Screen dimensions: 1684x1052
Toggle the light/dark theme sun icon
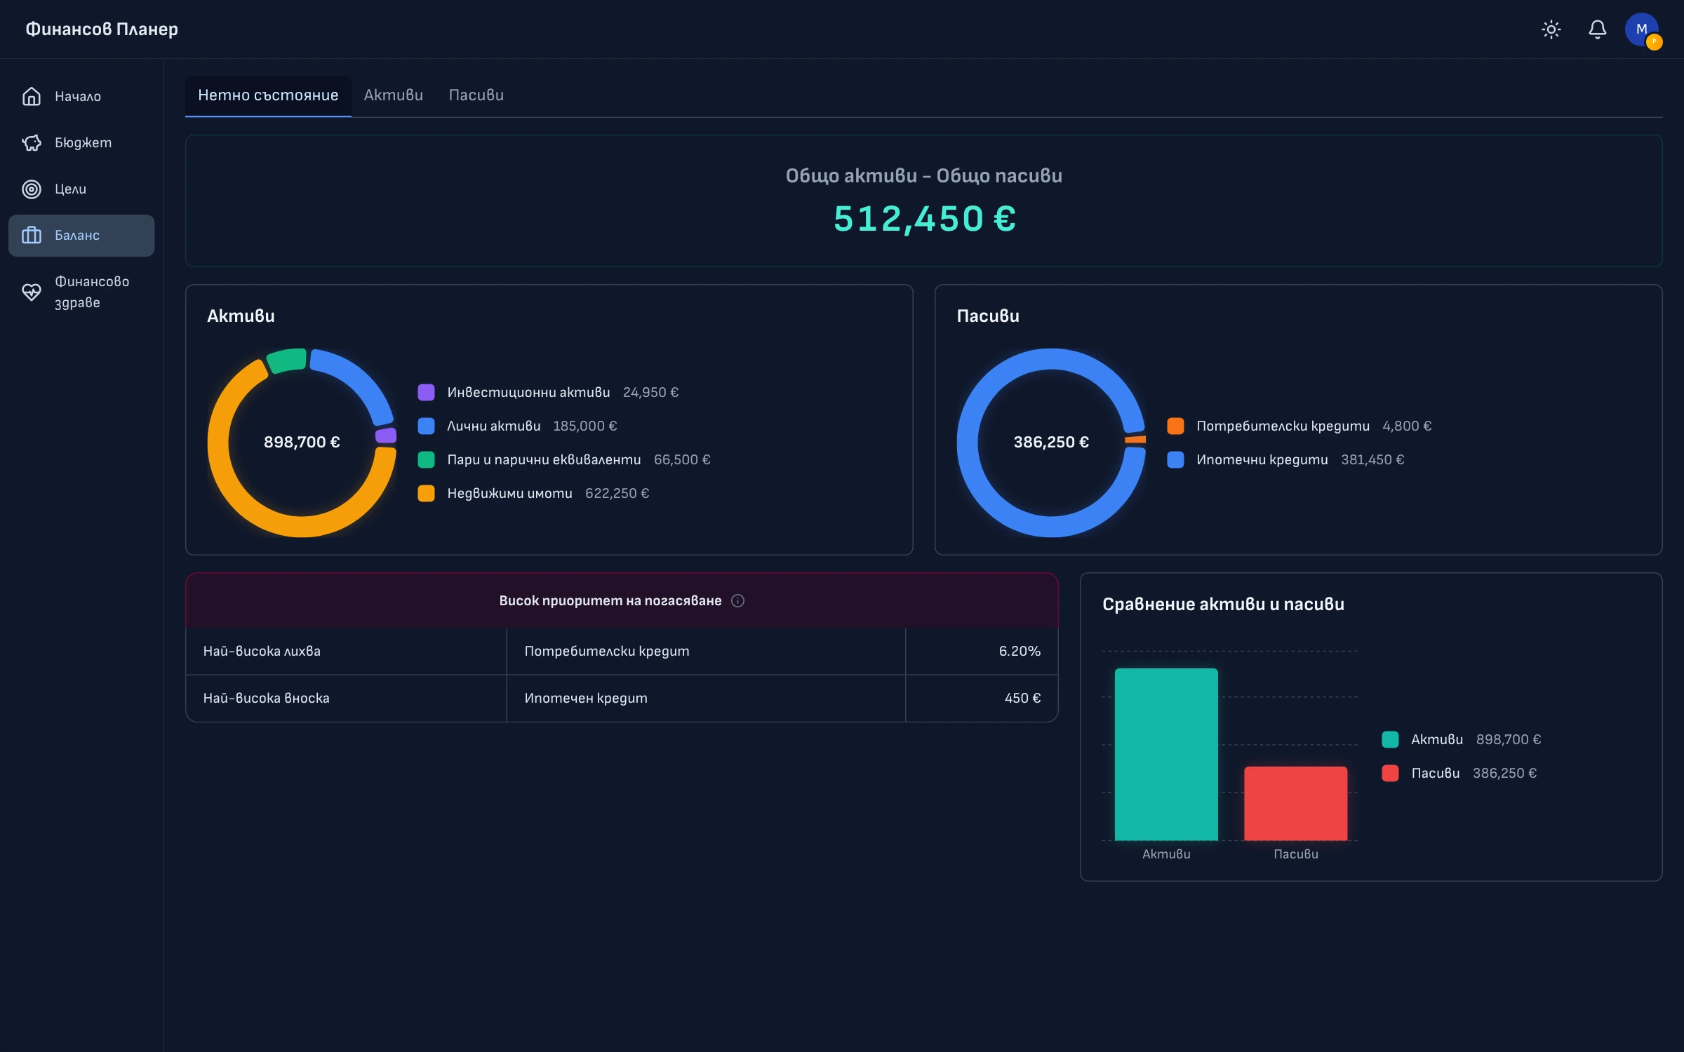click(x=1551, y=29)
